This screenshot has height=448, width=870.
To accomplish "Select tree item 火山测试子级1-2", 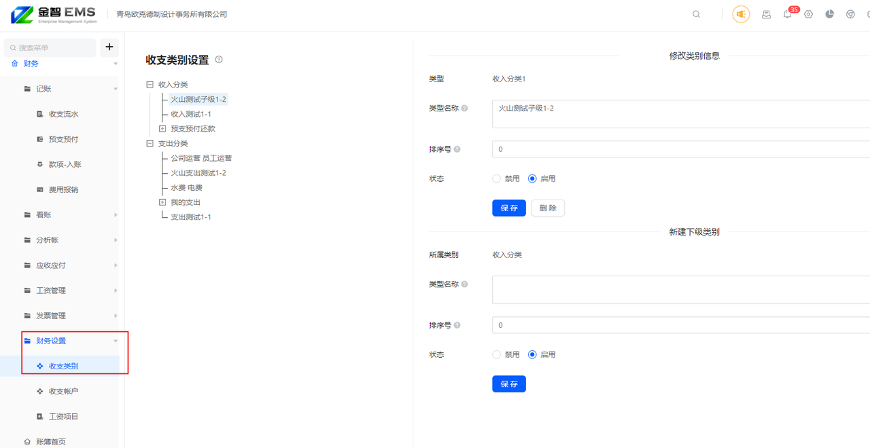I will pyautogui.click(x=198, y=99).
